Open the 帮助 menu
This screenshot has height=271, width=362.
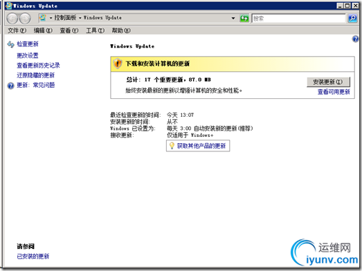point(121,30)
